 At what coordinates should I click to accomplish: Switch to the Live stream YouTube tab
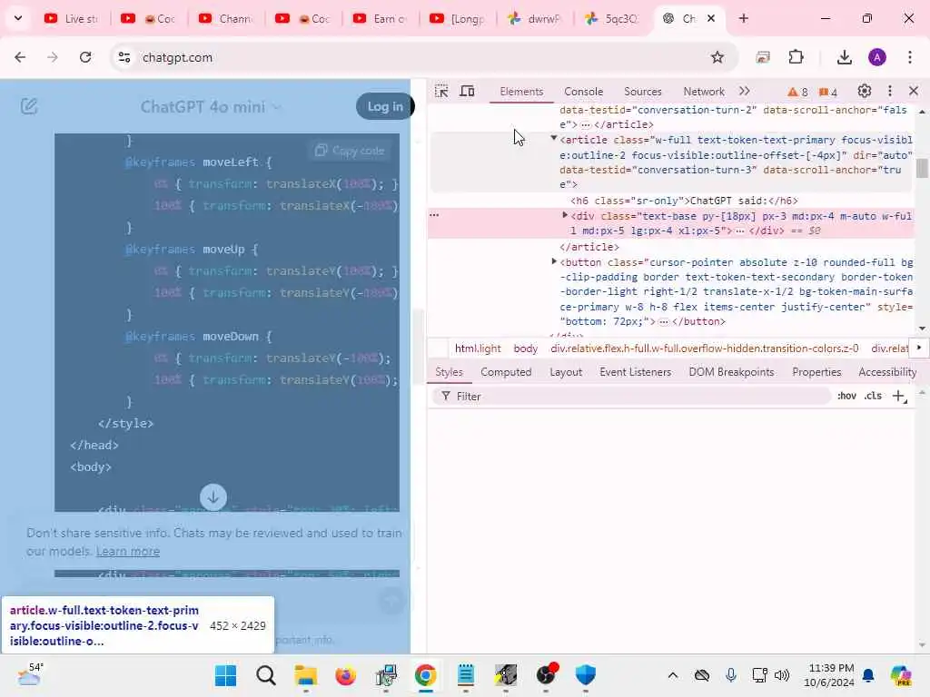click(x=72, y=19)
